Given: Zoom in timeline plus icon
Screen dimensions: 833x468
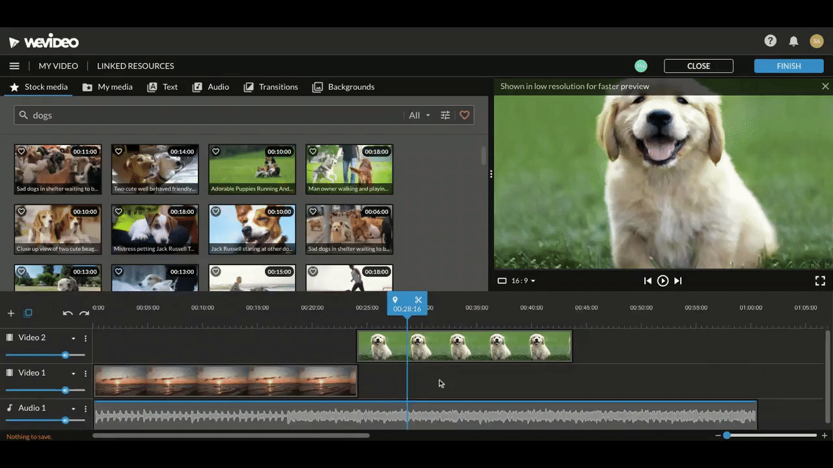Looking at the screenshot, I should pyautogui.click(x=825, y=435).
